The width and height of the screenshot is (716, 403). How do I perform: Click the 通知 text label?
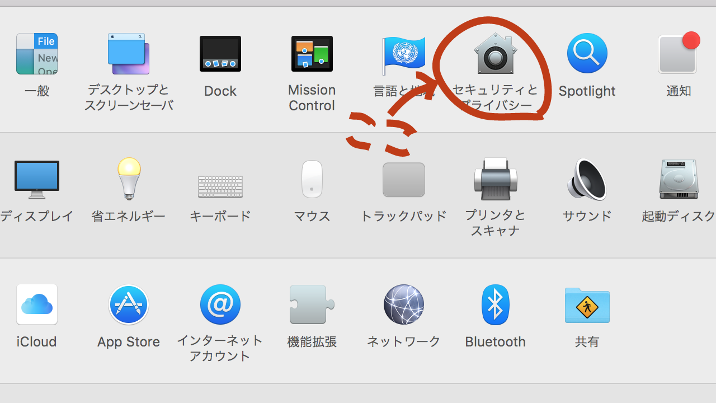coord(679,91)
